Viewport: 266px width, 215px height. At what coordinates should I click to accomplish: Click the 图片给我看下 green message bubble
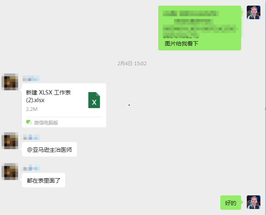click(x=199, y=28)
